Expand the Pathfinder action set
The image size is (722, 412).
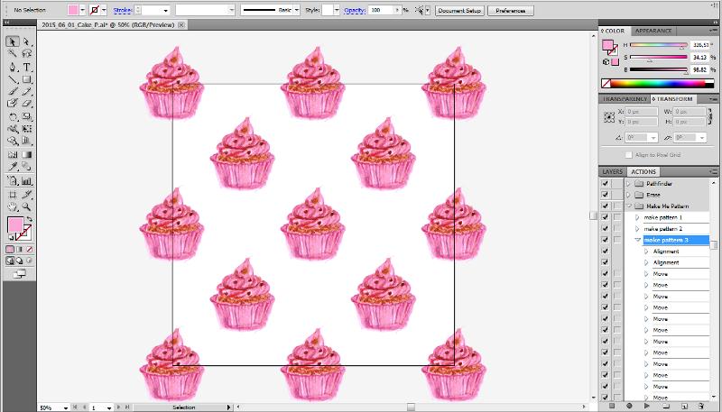(628, 184)
